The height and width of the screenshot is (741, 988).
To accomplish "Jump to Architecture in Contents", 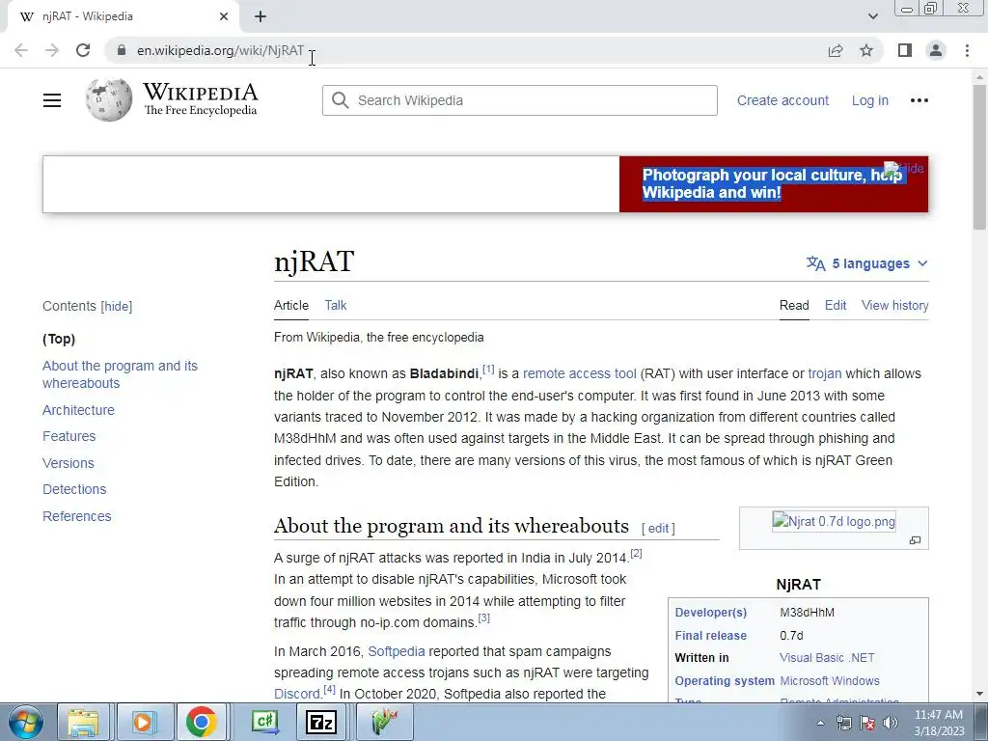I will pos(79,410).
